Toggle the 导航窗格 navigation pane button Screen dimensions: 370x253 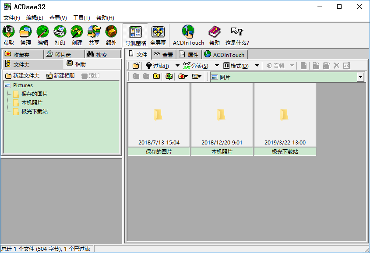tap(136, 35)
